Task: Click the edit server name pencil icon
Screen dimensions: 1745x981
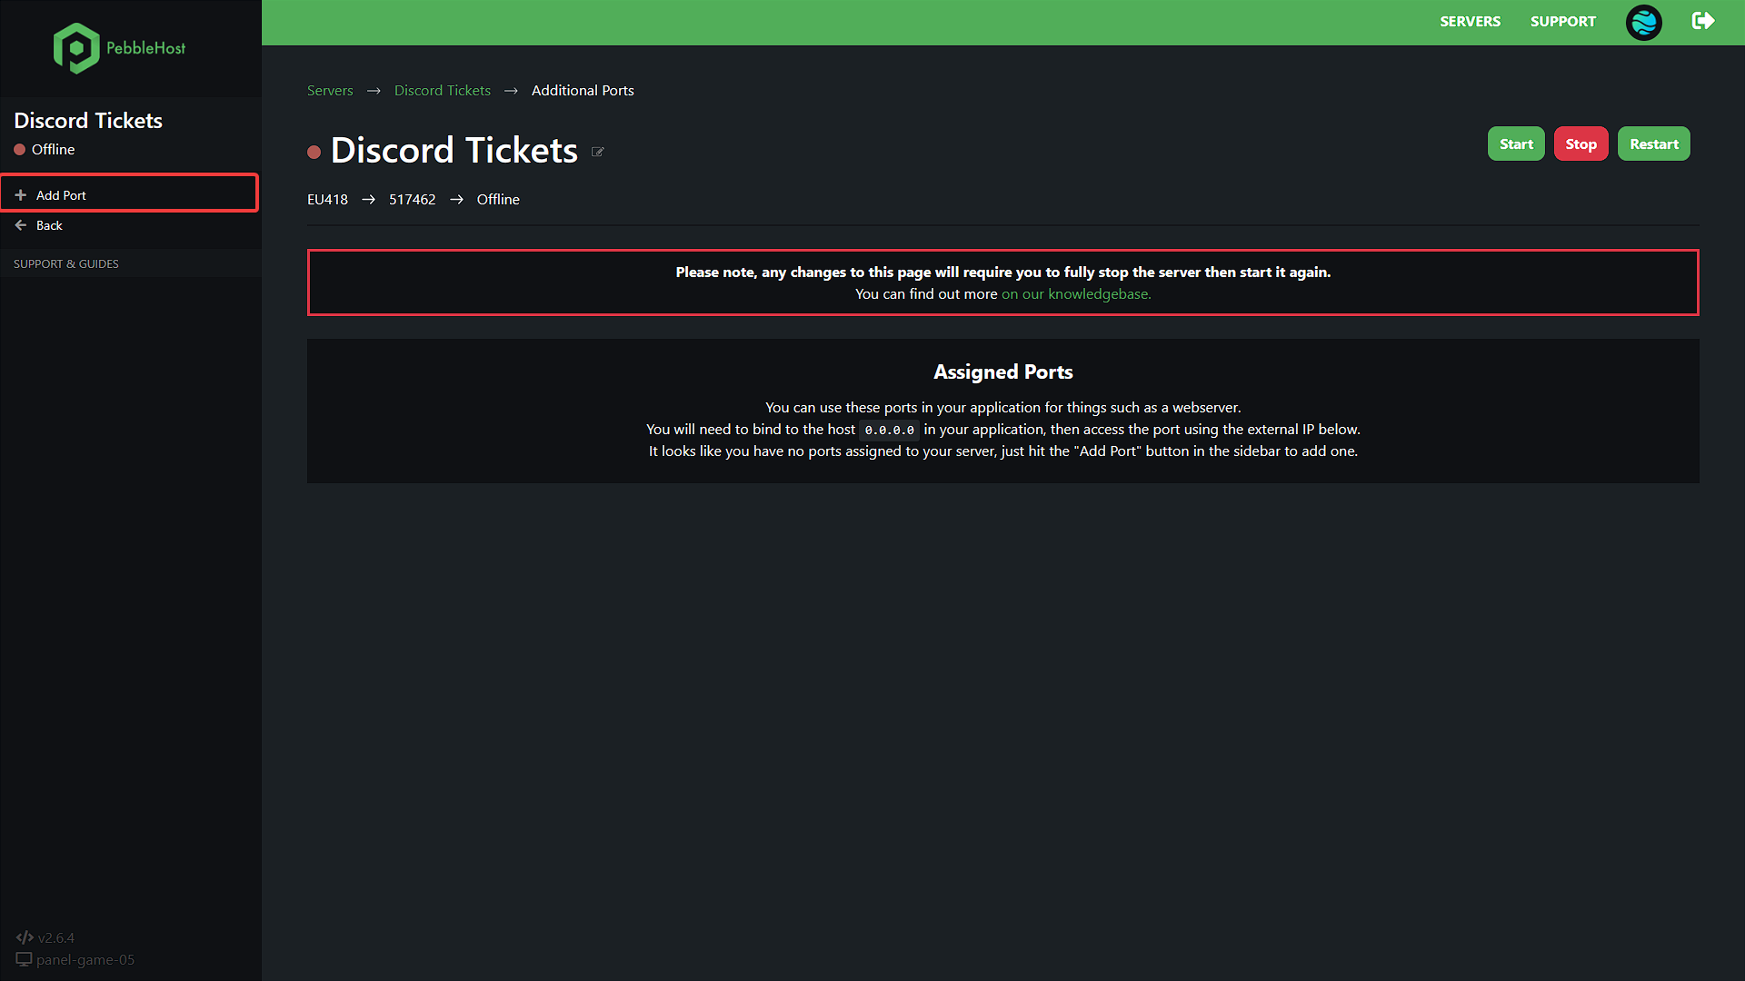Action: [x=598, y=152]
